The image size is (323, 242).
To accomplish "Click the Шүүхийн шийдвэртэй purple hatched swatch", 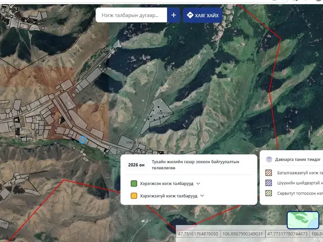I will pos(268,183).
